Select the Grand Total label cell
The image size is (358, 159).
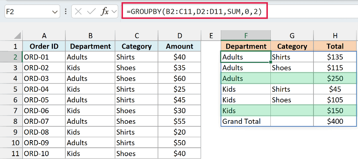point(246,121)
